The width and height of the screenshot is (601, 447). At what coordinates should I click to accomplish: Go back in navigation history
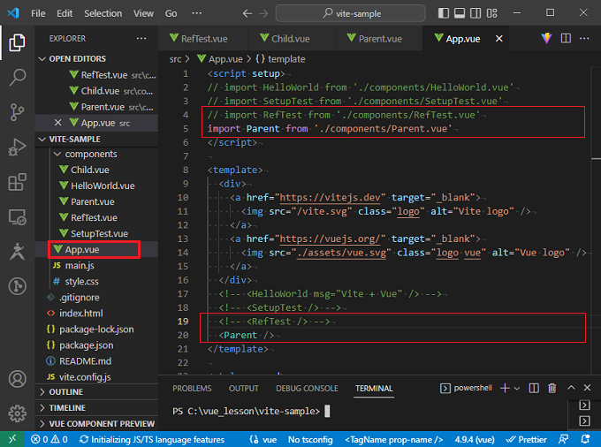tap(247, 13)
